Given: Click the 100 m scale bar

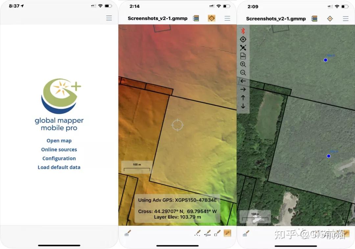Looking at the screenshot, I should click(136, 167).
